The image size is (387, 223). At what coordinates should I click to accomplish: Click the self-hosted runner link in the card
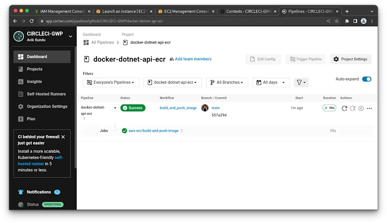tap(41, 160)
